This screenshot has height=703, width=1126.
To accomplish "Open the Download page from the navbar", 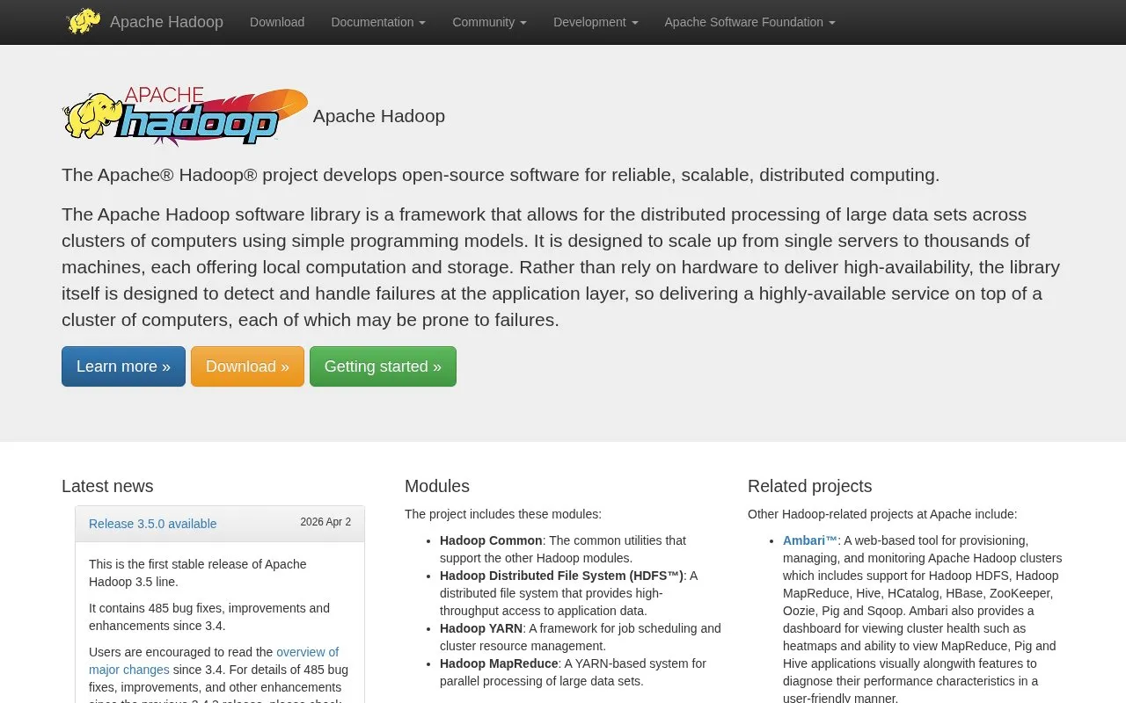I will click(x=277, y=22).
